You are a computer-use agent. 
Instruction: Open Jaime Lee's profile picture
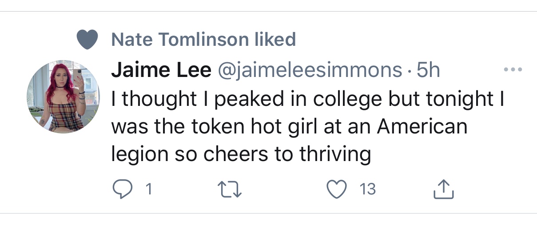63,97
